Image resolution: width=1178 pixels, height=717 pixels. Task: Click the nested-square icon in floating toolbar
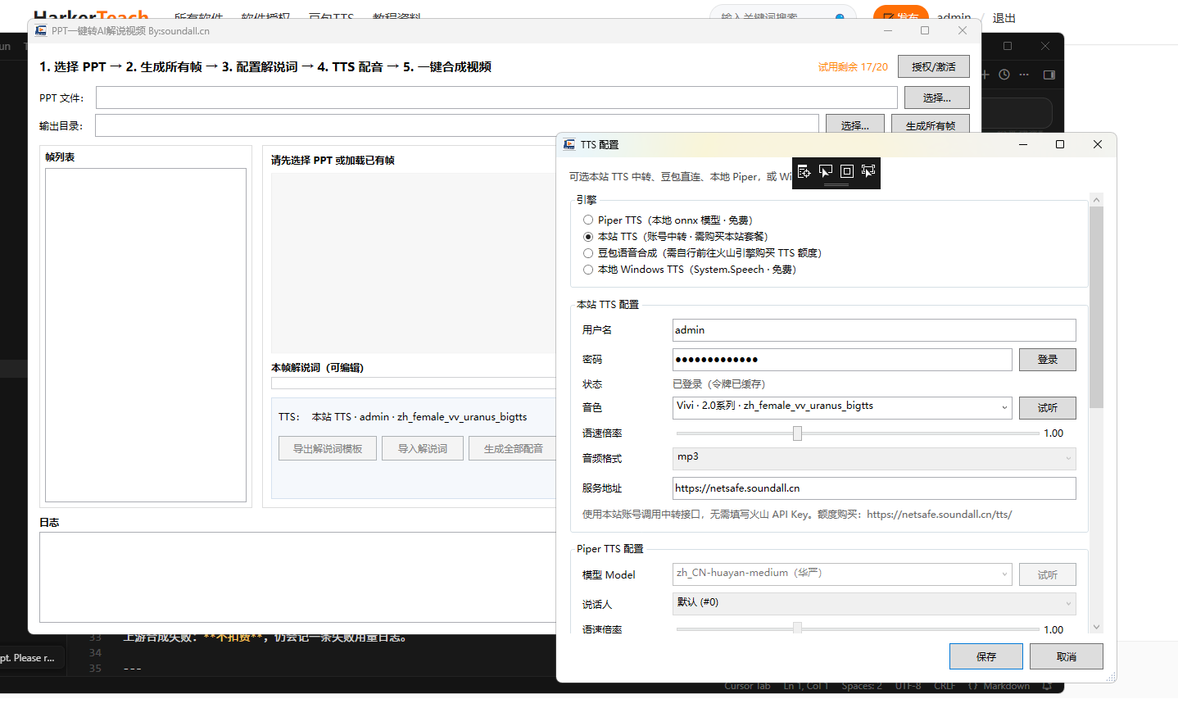847,171
